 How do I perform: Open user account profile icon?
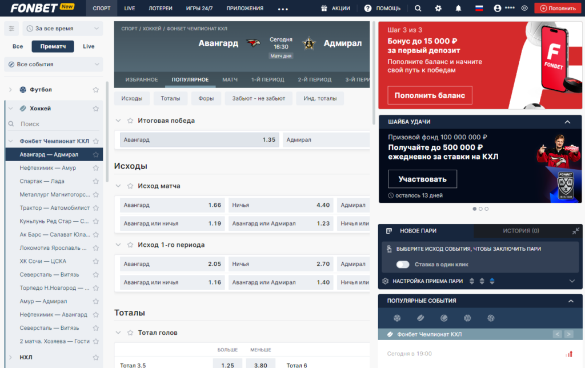click(498, 8)
